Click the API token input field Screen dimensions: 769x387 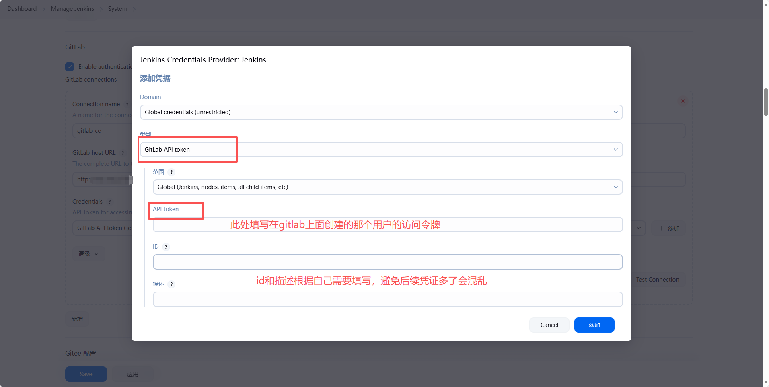(387, 224)
